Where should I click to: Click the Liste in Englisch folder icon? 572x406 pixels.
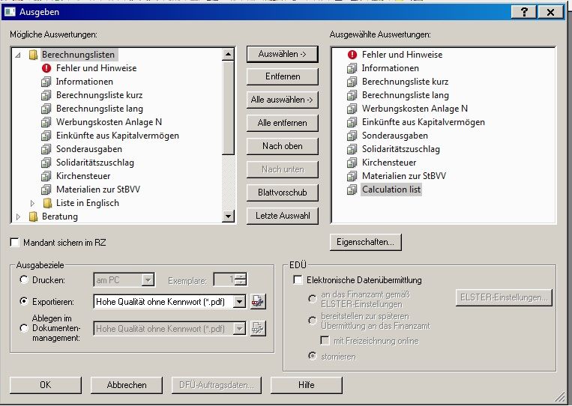pos(47,203)
